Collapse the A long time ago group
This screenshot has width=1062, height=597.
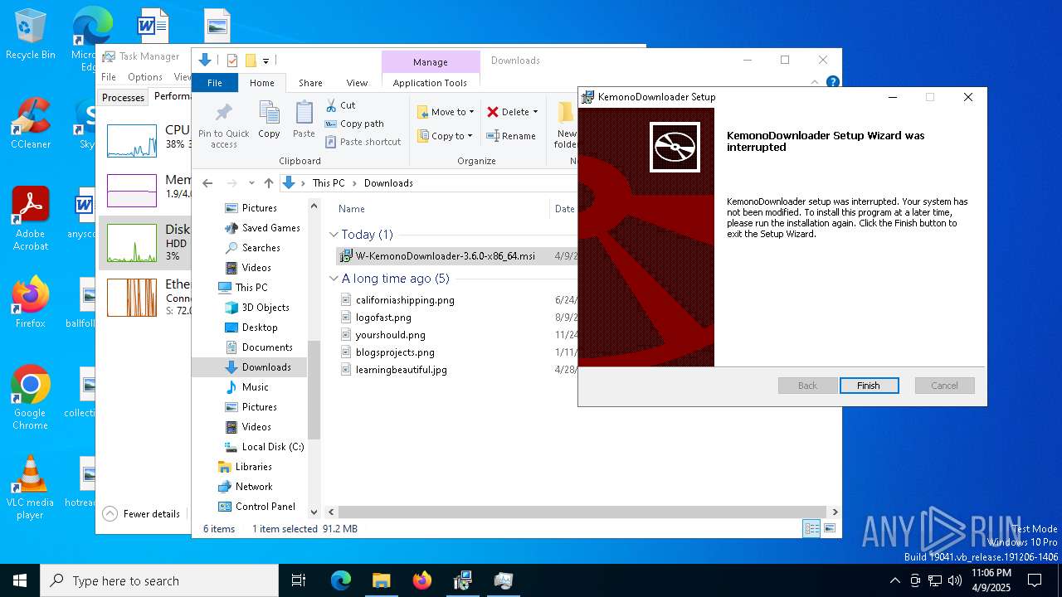(x=334, y=279)
